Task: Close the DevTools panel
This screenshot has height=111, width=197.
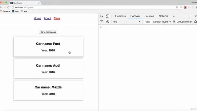Action: (195, 16)
